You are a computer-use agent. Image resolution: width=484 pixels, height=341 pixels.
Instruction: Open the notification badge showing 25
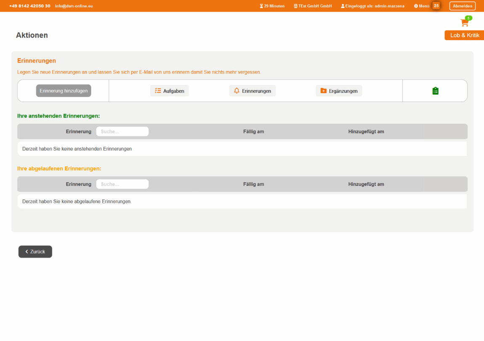click(x=436, y=6)
